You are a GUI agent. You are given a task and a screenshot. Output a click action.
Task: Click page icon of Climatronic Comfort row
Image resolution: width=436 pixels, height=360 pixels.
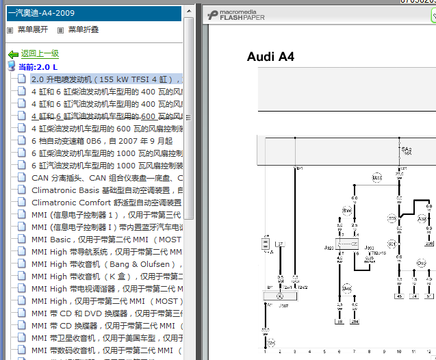click(x=22, y=202)
